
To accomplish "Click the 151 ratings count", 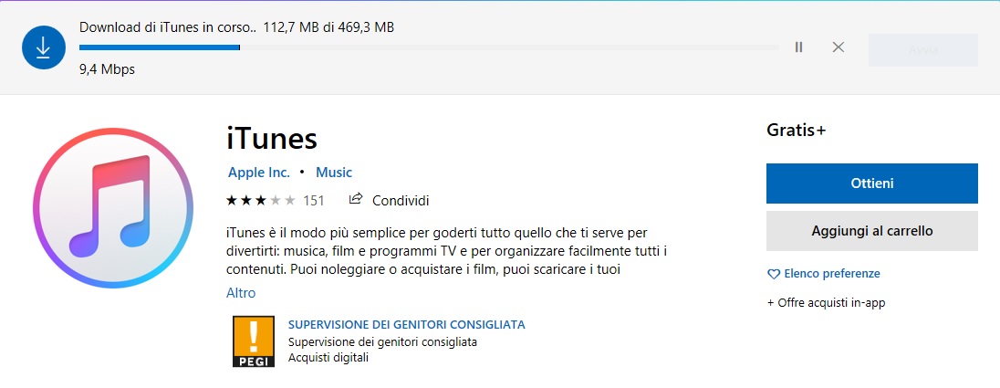I will [x=314, y=200].
